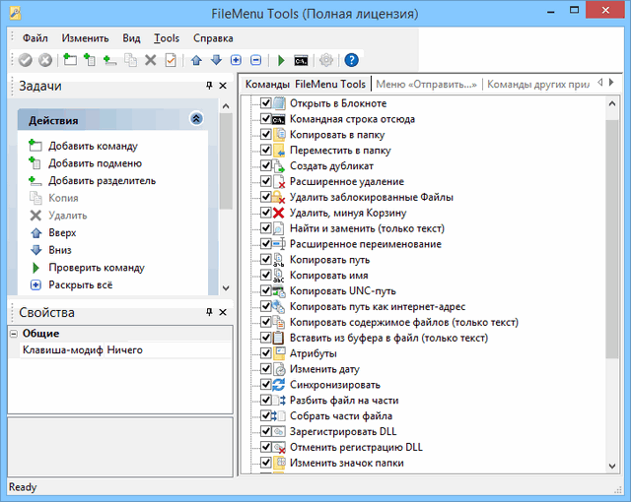The height and width of the screenshot is (502, 631).
Task: Select the 'Клавиша-модиф' property field
Action: 63,349
